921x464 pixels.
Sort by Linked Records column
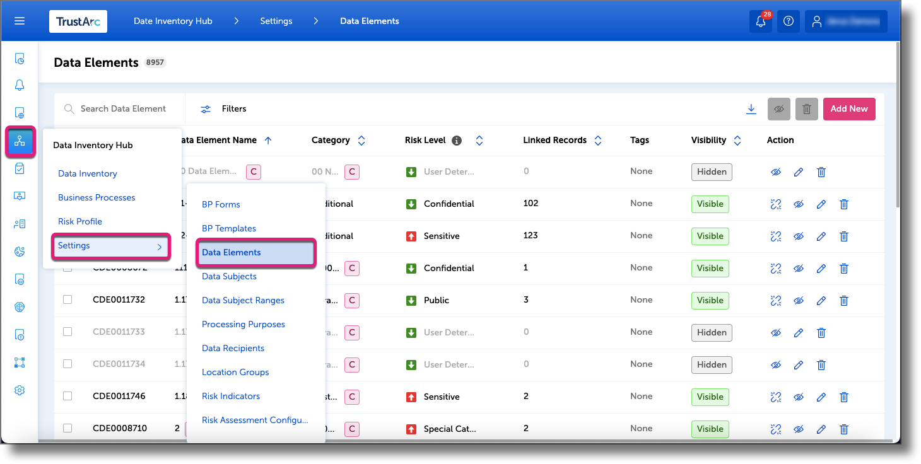[x=597, y=140]
